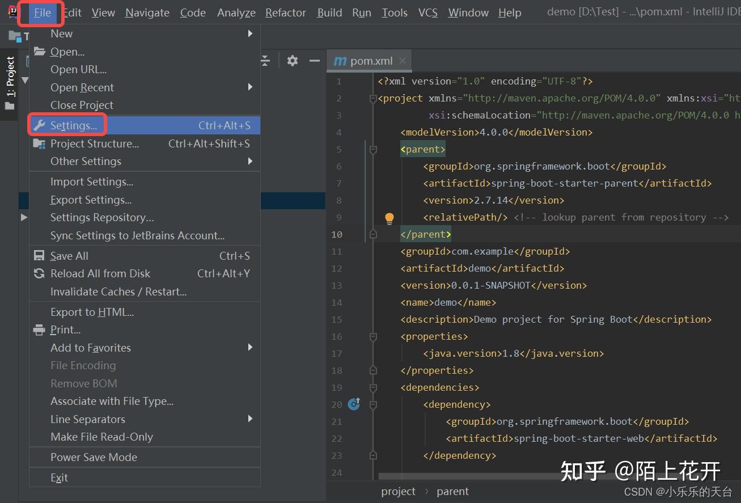The image size is (741, 503).
Task: Choose Print... menu entry
Action: point(145,329)
